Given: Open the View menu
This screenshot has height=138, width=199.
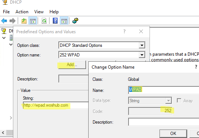Looking at the screenshot, I should [x=39, y=12].
